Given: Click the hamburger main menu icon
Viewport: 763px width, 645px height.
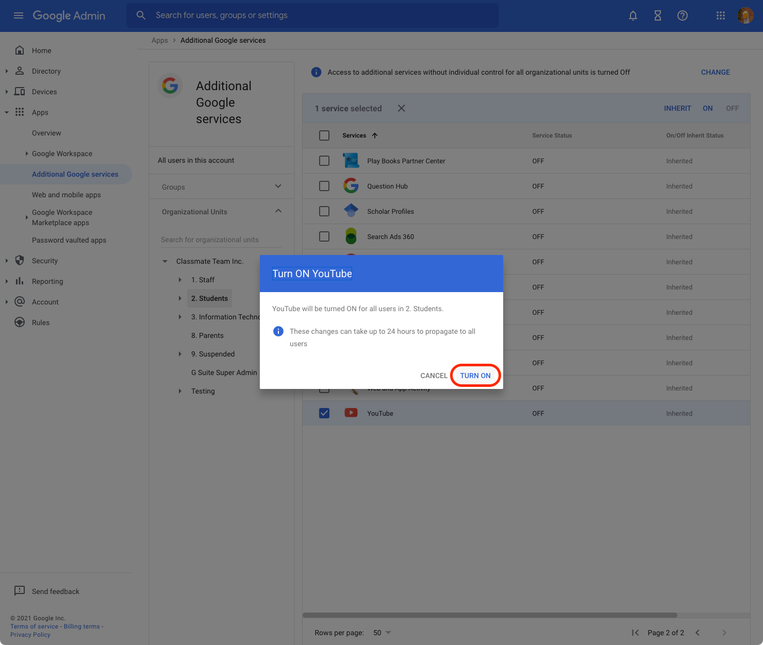Looking at the screenshot, I should coord(19,15).
